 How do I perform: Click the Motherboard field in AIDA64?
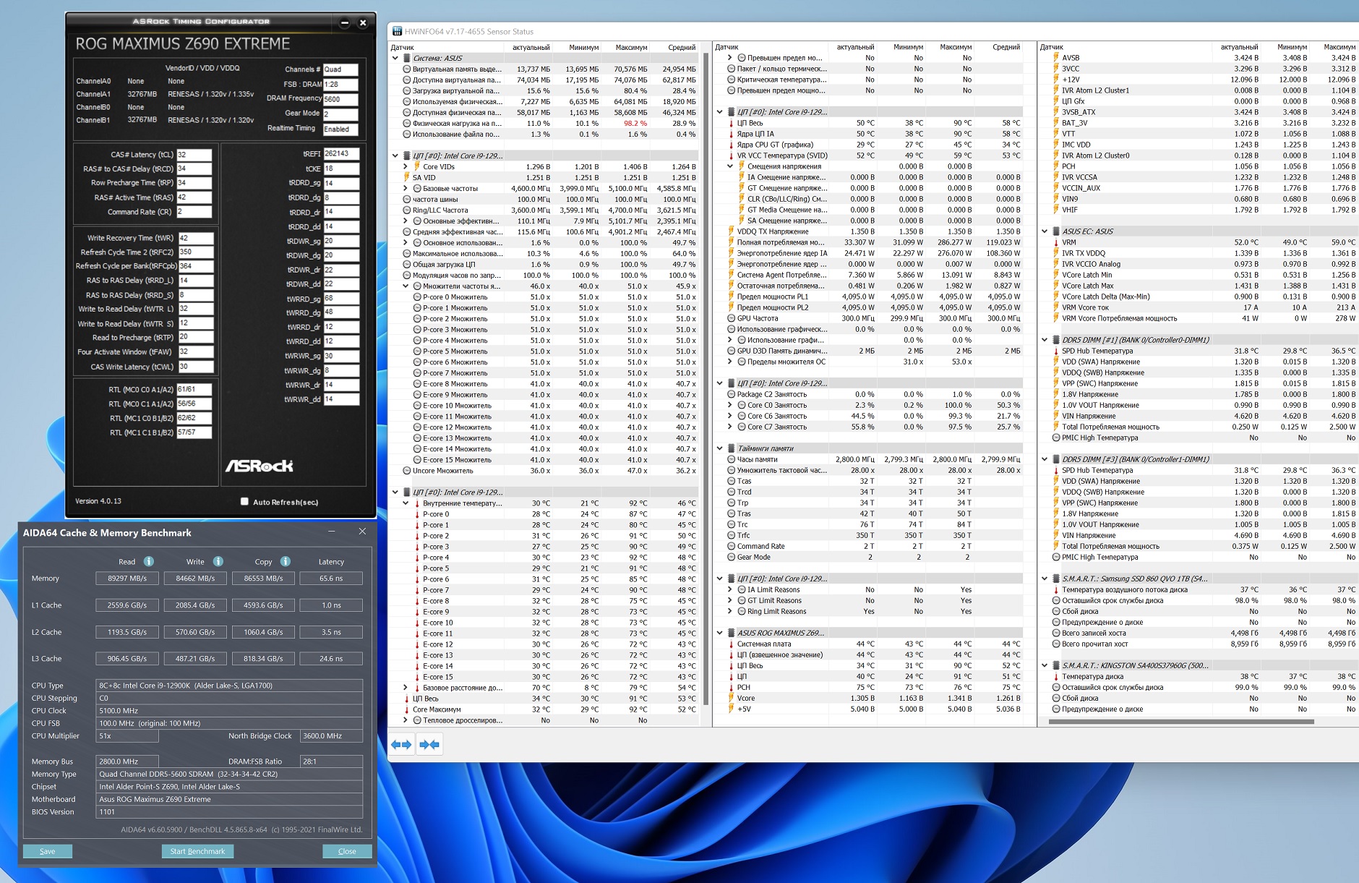(229, 799)
